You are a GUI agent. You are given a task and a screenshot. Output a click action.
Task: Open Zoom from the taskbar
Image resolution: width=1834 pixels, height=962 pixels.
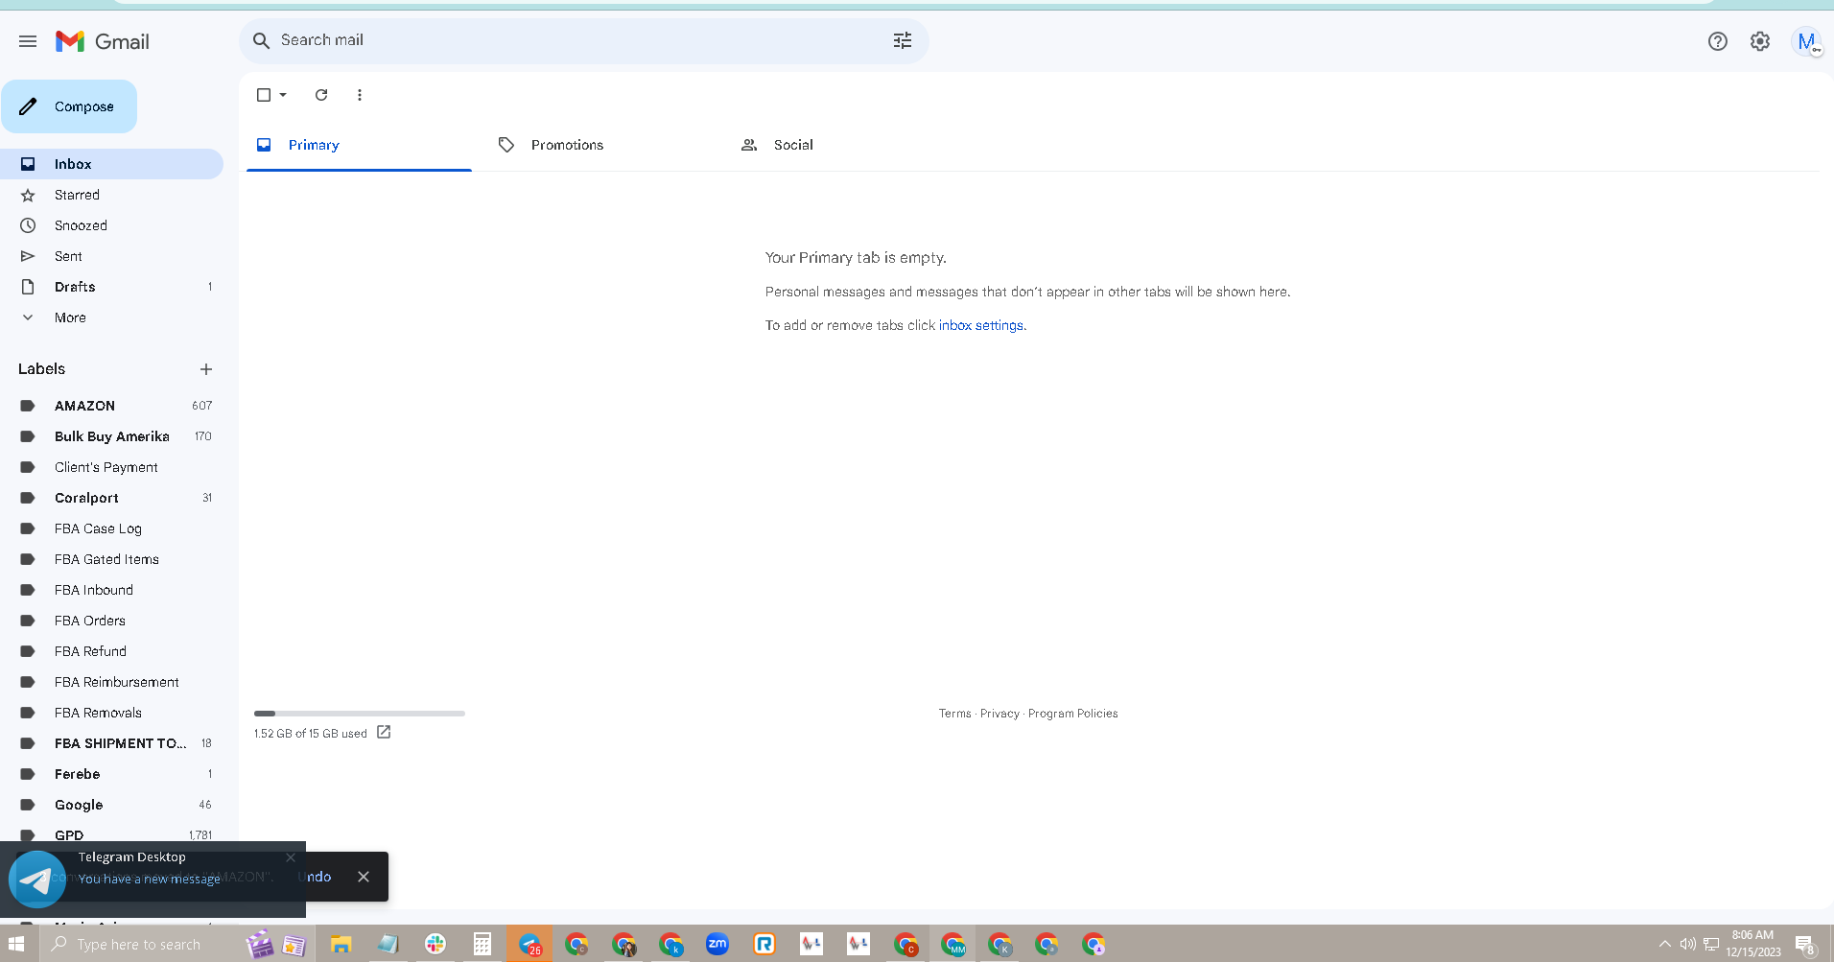point(717,944)
